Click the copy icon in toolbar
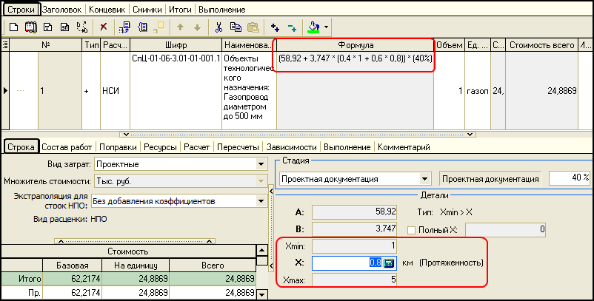 point(236,27)
